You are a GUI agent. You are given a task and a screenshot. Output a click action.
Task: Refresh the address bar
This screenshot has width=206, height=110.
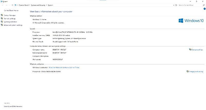coord(176,5)
